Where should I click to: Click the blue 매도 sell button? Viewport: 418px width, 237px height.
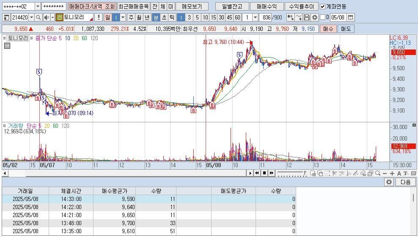[x=346, y=29]
